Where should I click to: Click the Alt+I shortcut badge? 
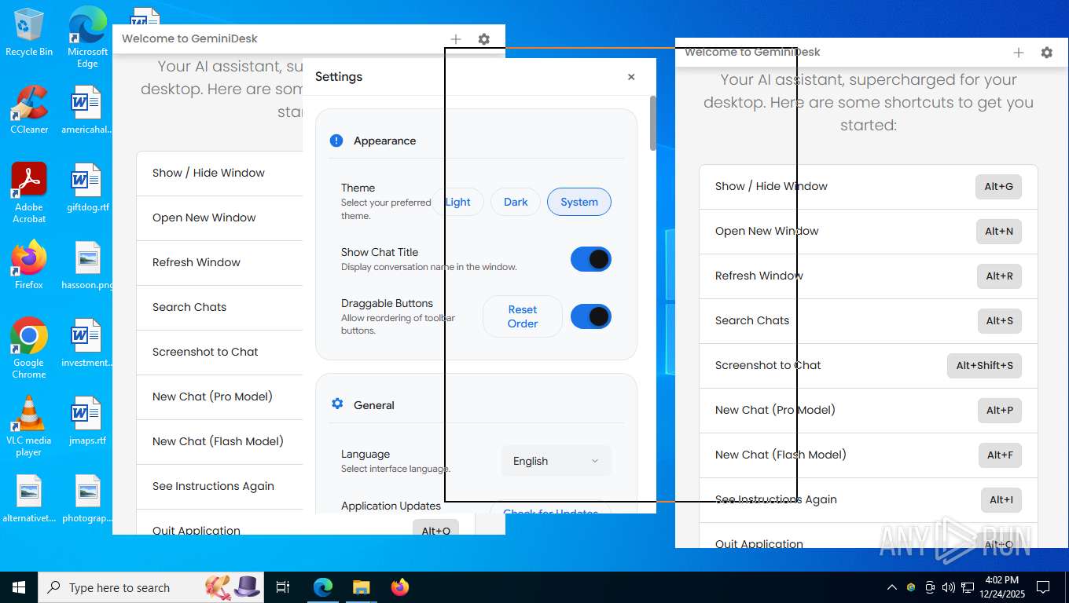click(x=1001, y=500)
